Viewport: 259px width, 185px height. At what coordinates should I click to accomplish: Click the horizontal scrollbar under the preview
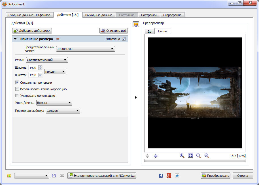(195, 161)
